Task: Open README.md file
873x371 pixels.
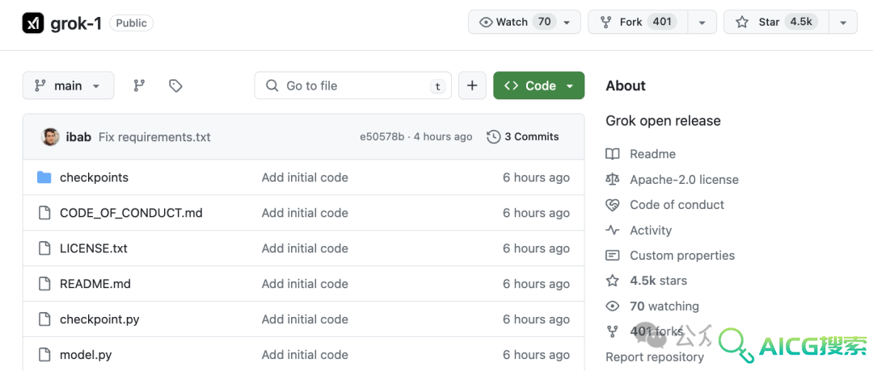Action: tap(95, 284)
